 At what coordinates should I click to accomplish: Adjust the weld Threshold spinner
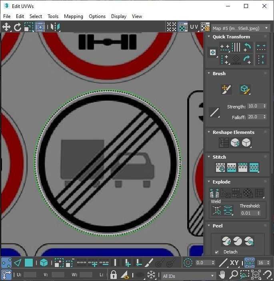[258, 213]
